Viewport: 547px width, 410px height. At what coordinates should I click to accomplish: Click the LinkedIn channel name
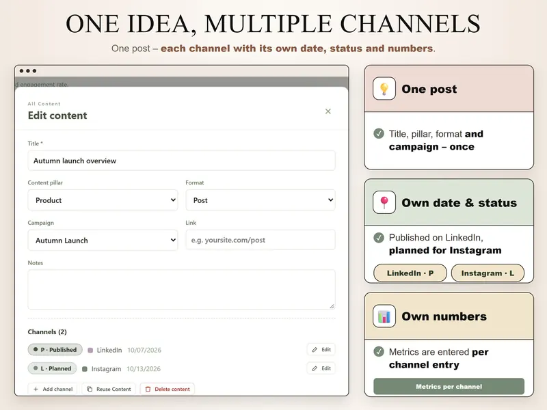click(x=109, y=350)
